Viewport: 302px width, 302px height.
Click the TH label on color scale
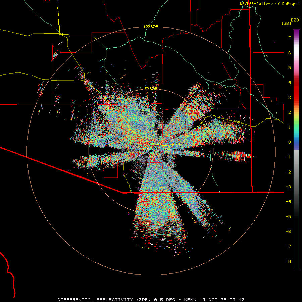pyautogui.click(x=288, y=261)
